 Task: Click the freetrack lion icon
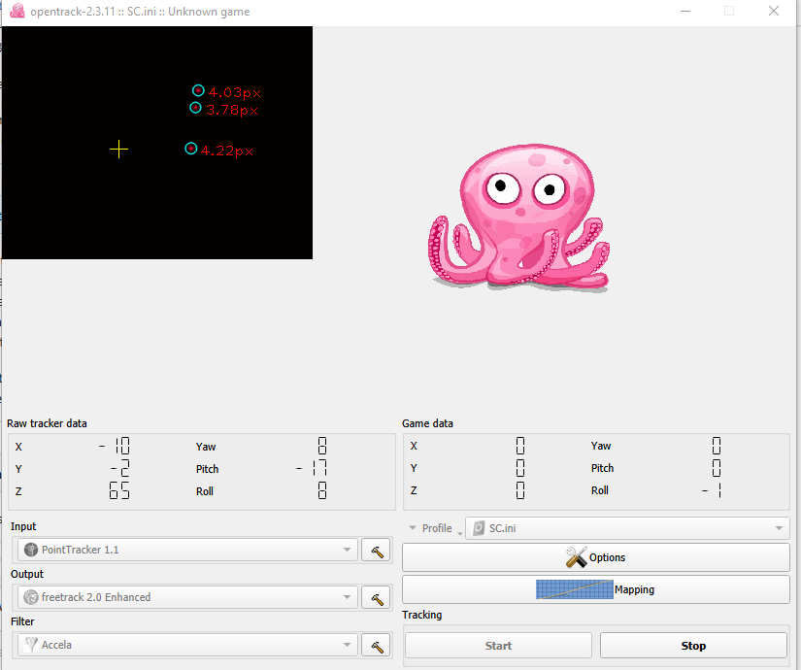30,597
